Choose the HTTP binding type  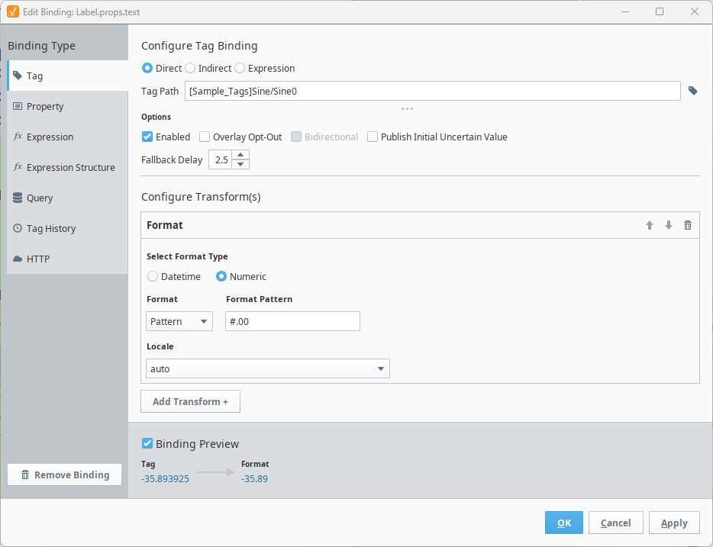38,259
